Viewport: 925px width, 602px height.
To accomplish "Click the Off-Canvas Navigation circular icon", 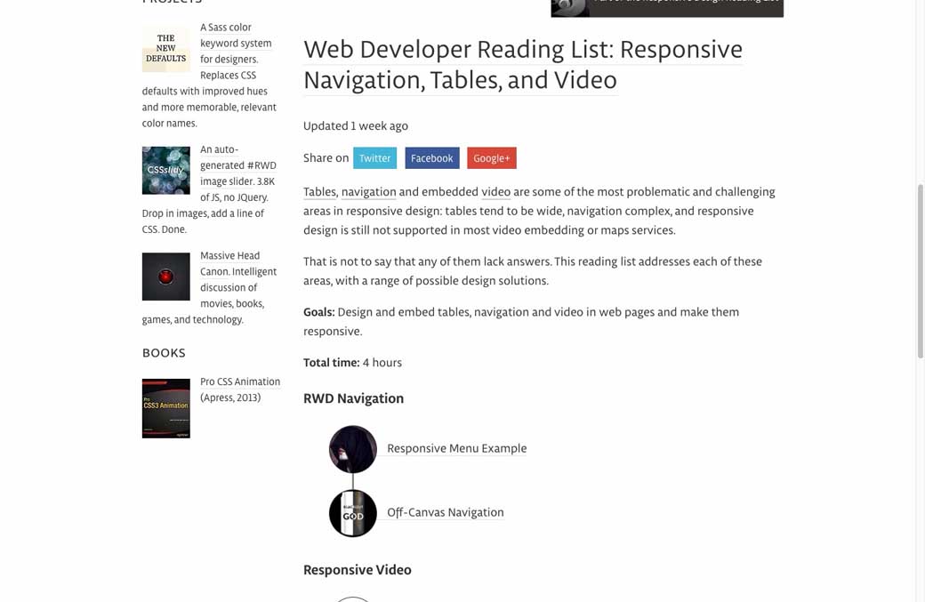I will [x=353, y=513].
